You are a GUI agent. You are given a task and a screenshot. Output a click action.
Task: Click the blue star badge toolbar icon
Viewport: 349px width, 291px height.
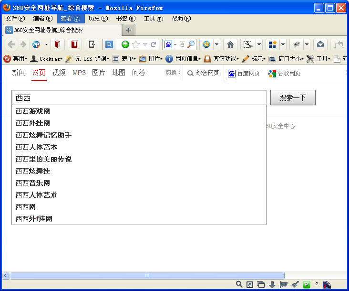pyautogui.click(x=206, y=44)
